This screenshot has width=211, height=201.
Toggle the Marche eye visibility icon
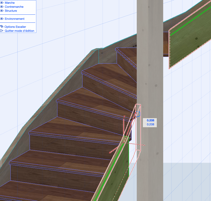(x=2, y=3)
